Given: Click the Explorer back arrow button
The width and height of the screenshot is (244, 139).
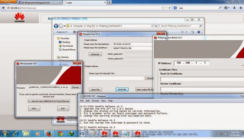Looking at the screenshot, I should coord(56,26).
